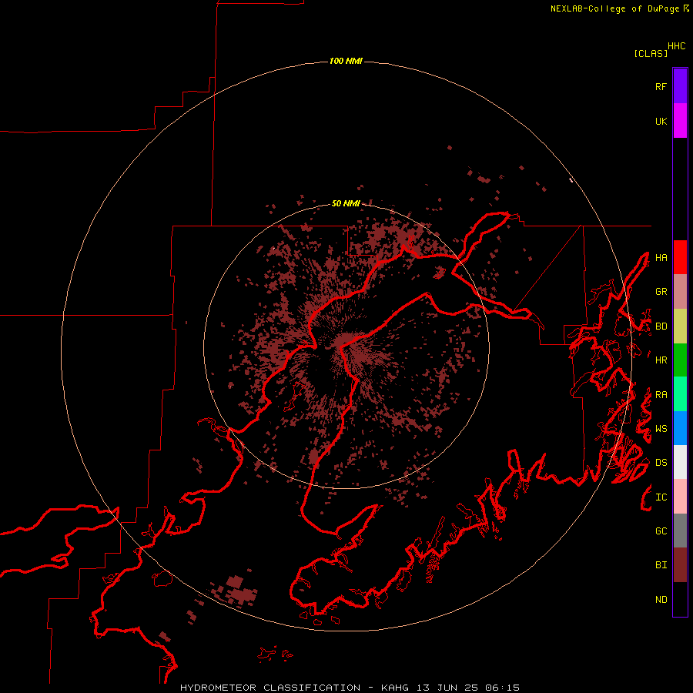This screenshot has width=693, height=693.
Task: Pick the RA light green legend swatch
Action: [680, 394]
